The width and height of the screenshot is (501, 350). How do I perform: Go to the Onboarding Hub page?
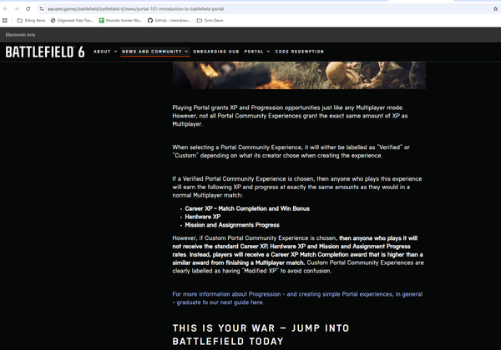pos(215,52)
